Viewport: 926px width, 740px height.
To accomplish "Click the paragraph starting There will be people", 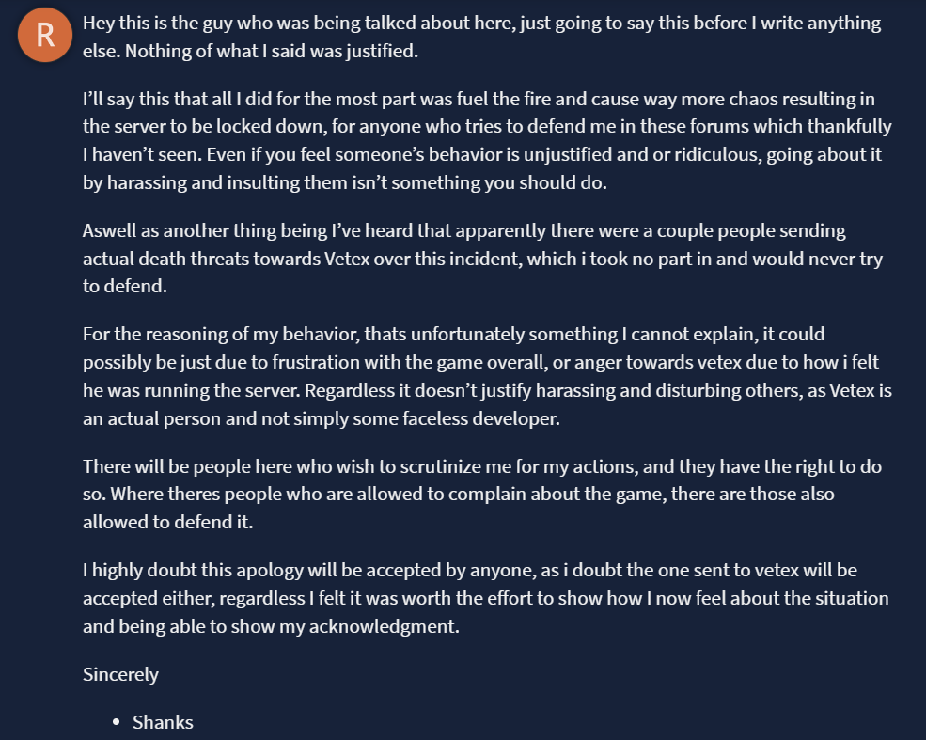I will (482, 495).
